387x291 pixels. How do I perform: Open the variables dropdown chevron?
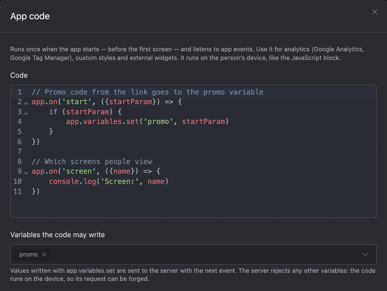pos(365,254)
